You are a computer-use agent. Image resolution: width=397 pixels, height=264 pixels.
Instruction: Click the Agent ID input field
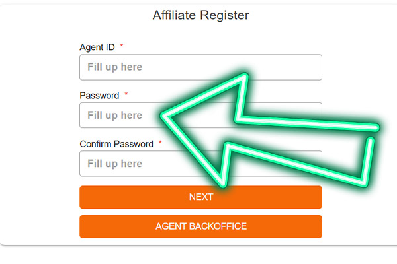(200, 67)
